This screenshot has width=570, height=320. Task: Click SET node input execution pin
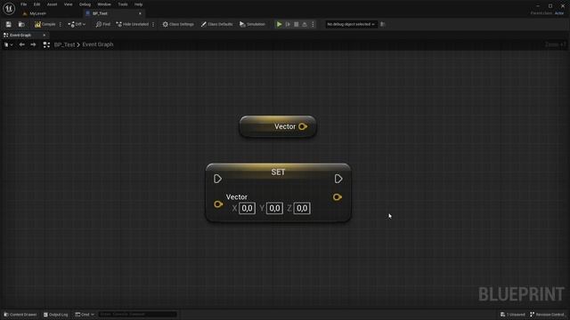click(217, 179)
